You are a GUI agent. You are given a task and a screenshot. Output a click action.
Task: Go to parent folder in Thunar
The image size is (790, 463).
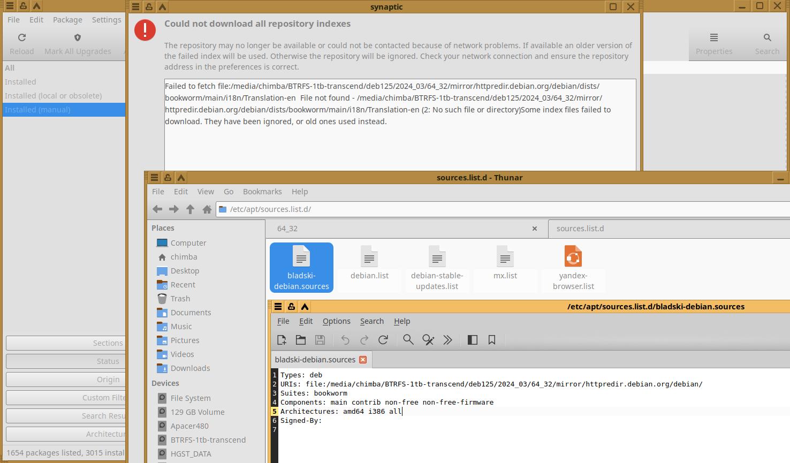[x=190, y=209]
